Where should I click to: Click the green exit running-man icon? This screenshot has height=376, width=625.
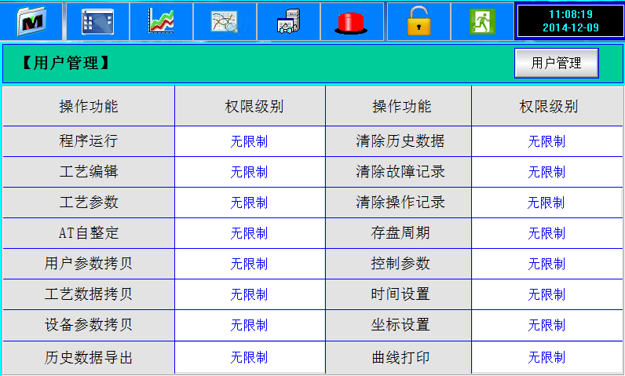482,21
